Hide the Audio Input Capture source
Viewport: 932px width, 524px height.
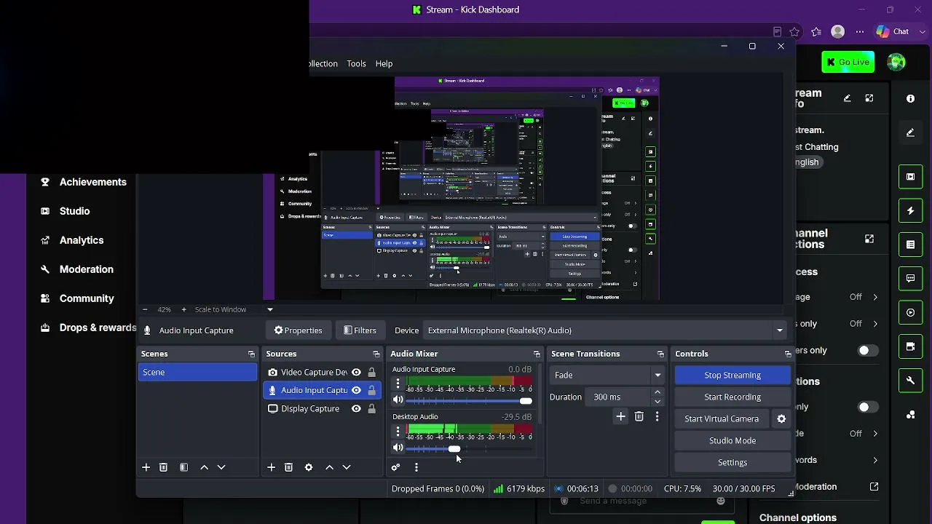(x=356, y=390)
